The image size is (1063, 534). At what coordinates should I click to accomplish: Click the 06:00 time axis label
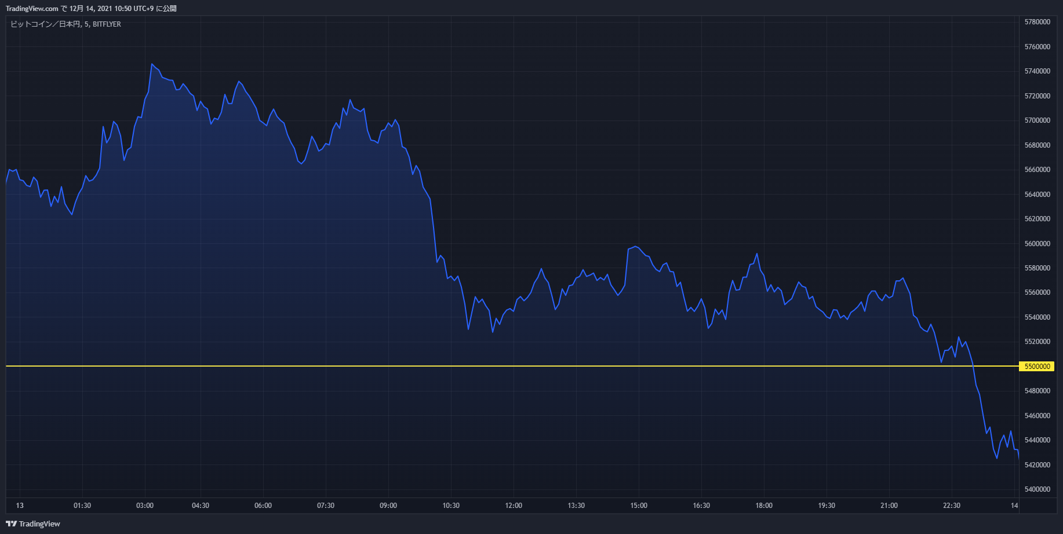[263, 506]
